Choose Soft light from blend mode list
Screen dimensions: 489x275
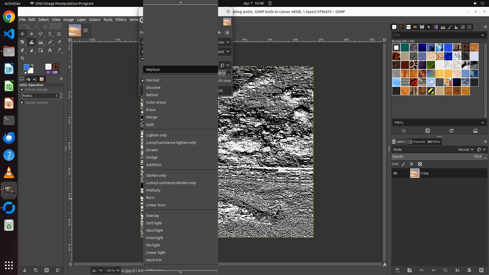(154, 223)
